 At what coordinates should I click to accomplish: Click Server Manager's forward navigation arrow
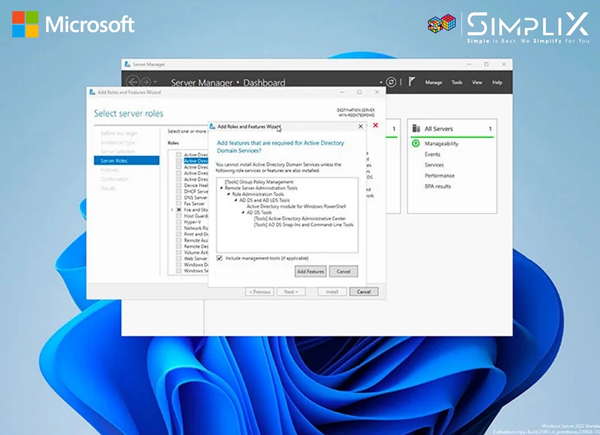click(x=146, y=82)
